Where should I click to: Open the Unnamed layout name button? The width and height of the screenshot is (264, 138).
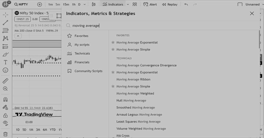pos(252,5)
